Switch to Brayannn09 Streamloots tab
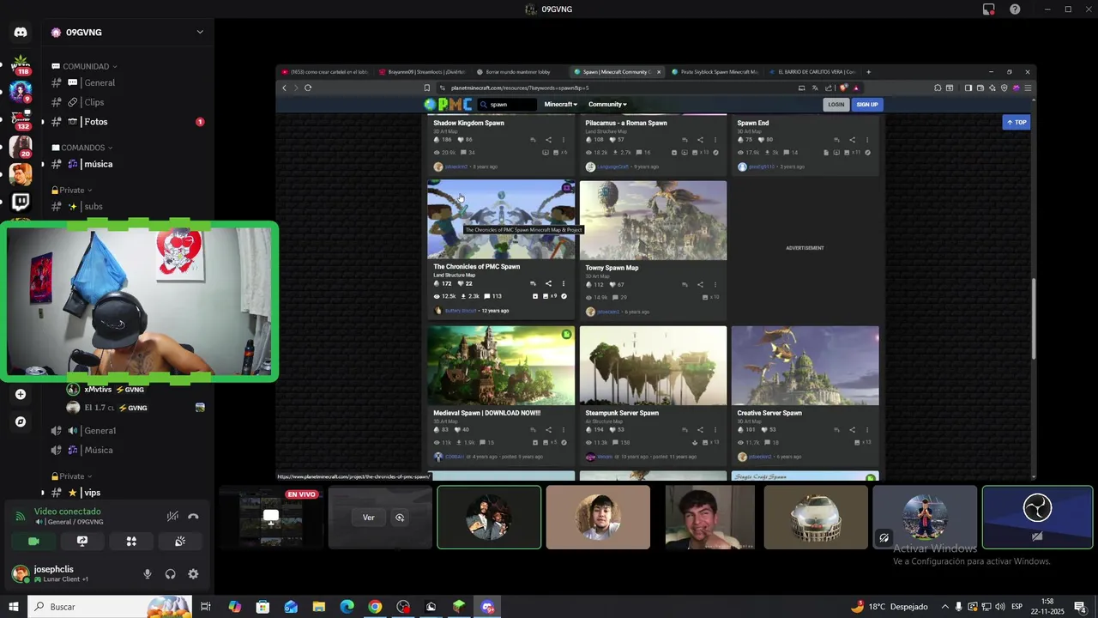The width and height of the screenshot is (1098, 618). 422,72
